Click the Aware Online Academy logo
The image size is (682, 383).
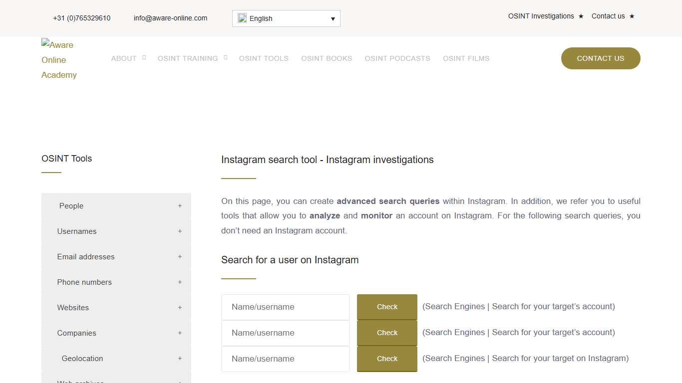pos(59,60)
